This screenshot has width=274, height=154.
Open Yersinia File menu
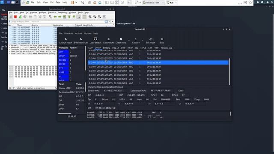click(60, 33)
